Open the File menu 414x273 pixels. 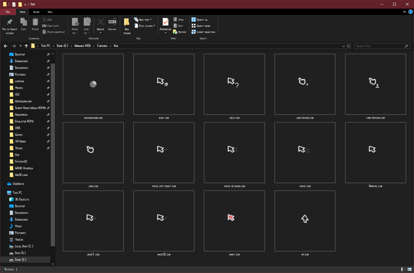(8, 12)
